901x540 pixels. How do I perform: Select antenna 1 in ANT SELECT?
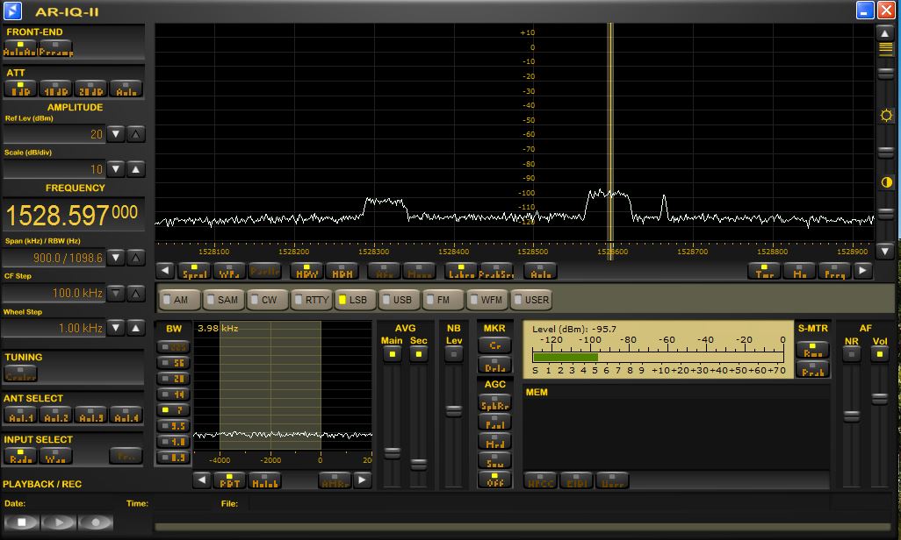19,415
